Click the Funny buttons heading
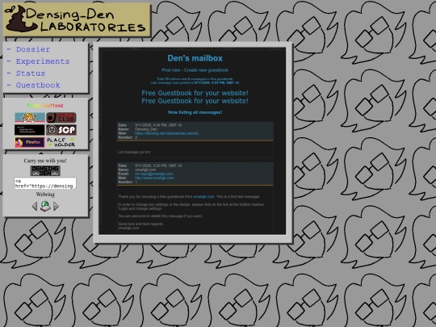Screen dimensions: 436x327 click(45, 106)
